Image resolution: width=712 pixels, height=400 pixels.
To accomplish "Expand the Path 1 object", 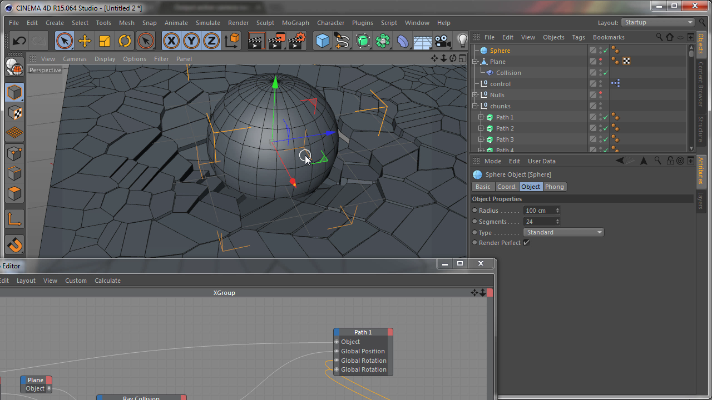I will (481, 117).
